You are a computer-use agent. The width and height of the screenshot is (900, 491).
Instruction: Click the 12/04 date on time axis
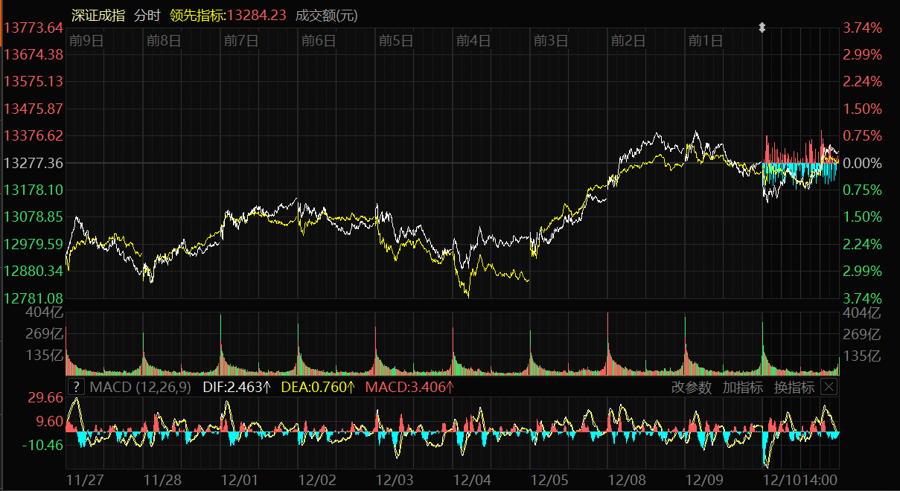tap(473, 479)
